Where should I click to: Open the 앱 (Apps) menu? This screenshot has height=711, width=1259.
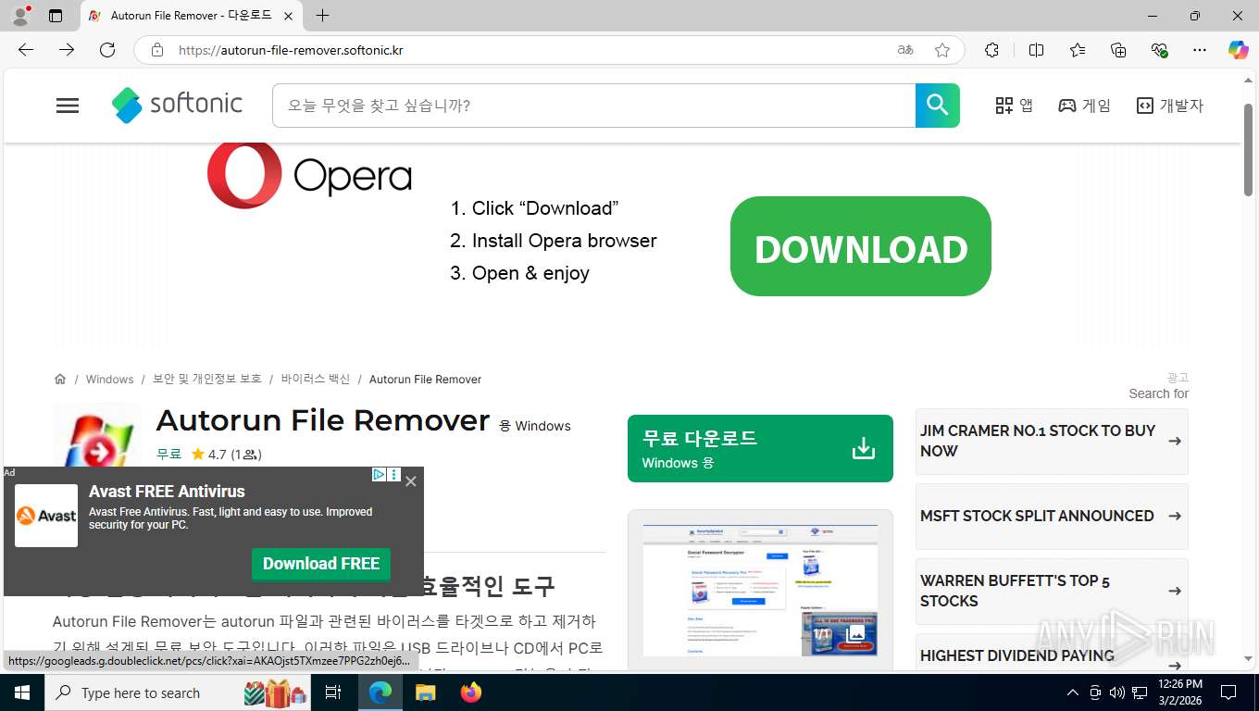pyautogui.click(x=1014, y=106)
